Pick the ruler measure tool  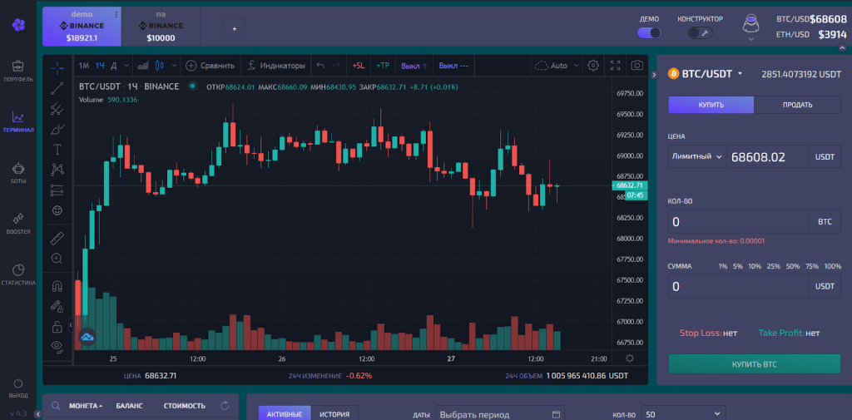tap(57, 239)
